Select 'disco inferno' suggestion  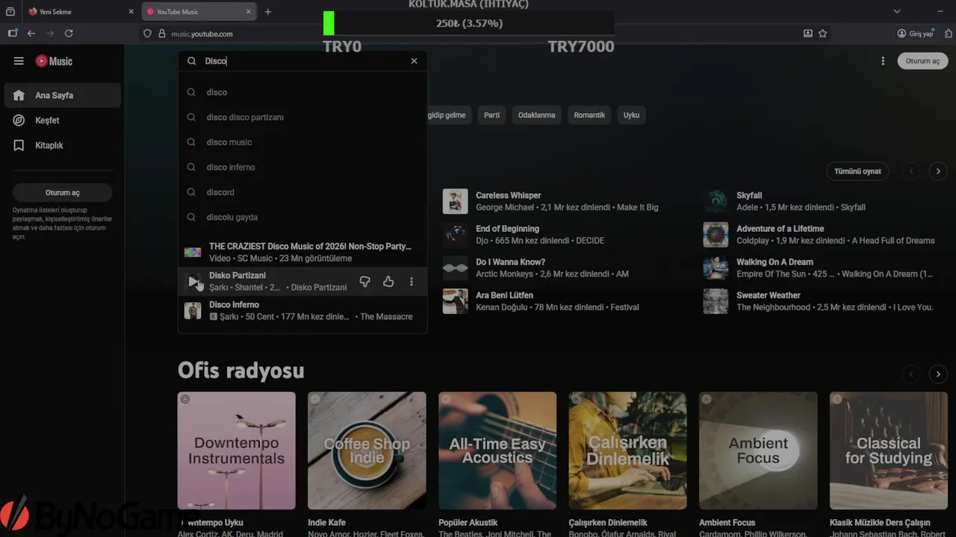click(302, 167)
